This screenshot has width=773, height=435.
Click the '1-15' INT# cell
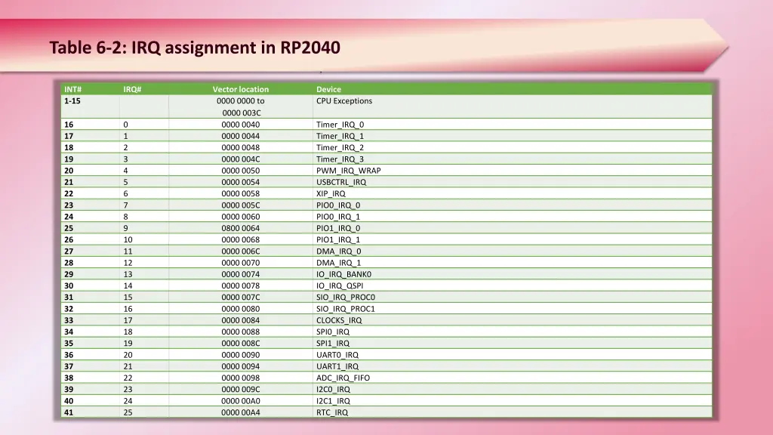tap(72, 100)
